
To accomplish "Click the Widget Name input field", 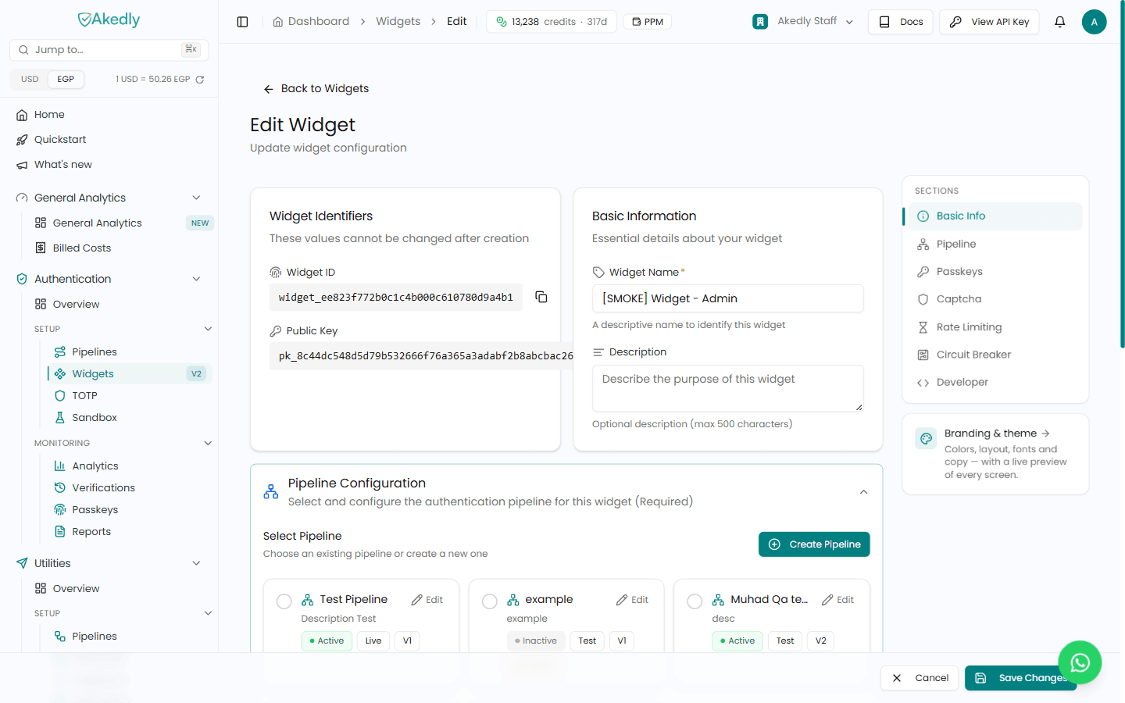I will pos(728,298).
